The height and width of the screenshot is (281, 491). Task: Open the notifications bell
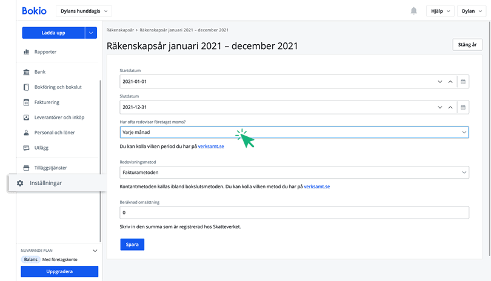click(413, 11)
